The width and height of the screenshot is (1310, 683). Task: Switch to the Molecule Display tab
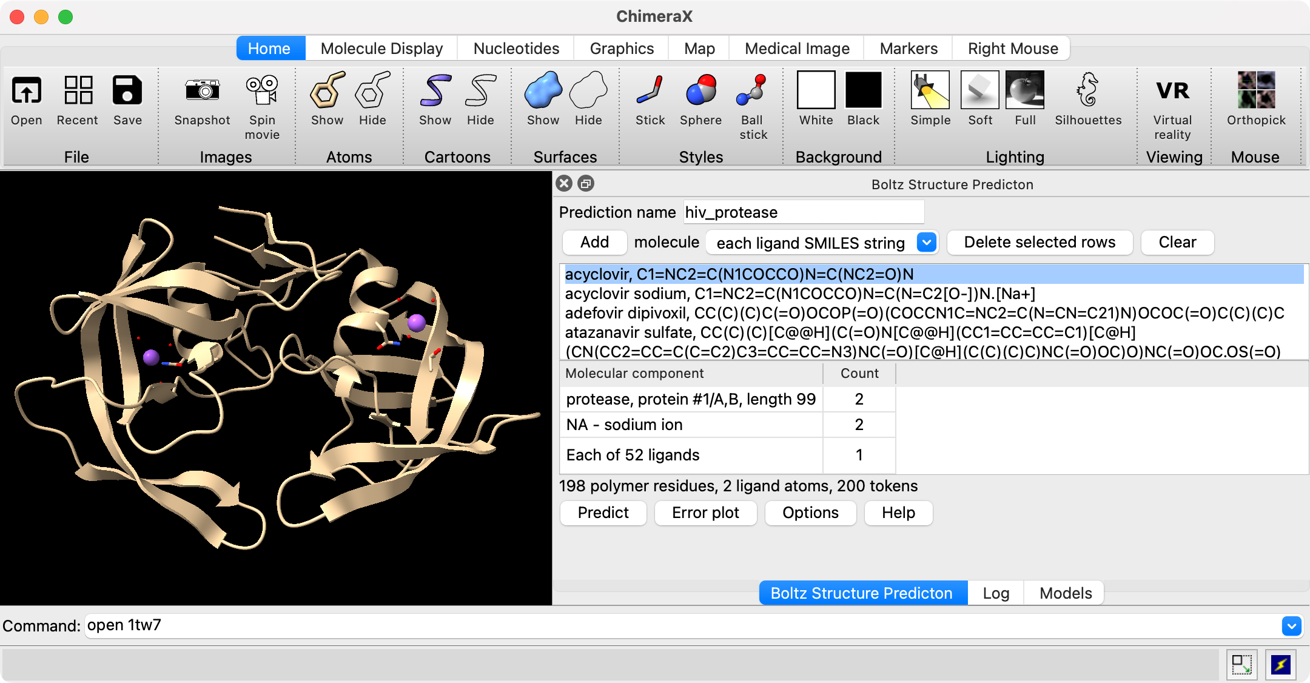(381, 49)
